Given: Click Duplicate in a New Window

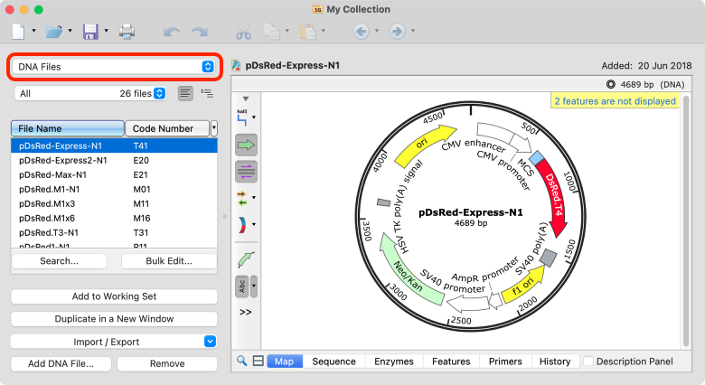Looking at the screenshot, I should coord(114,319).
